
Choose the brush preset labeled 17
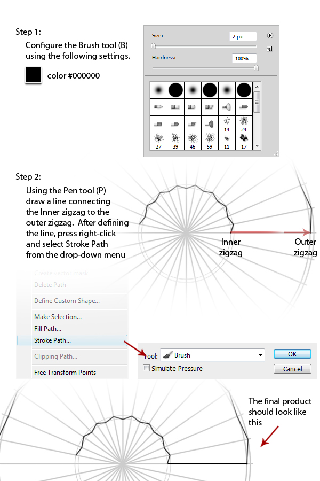click(x=243, y=141)
